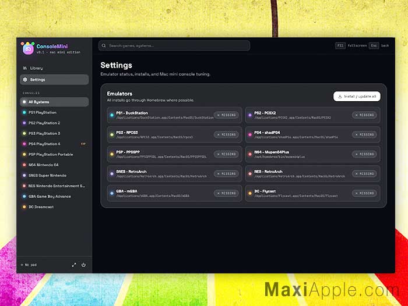The height and width of the screenshot is (306, 408).
Task: Click the colored dot beside PSP PlayStation Portable
Action: [x=24, y=154]
